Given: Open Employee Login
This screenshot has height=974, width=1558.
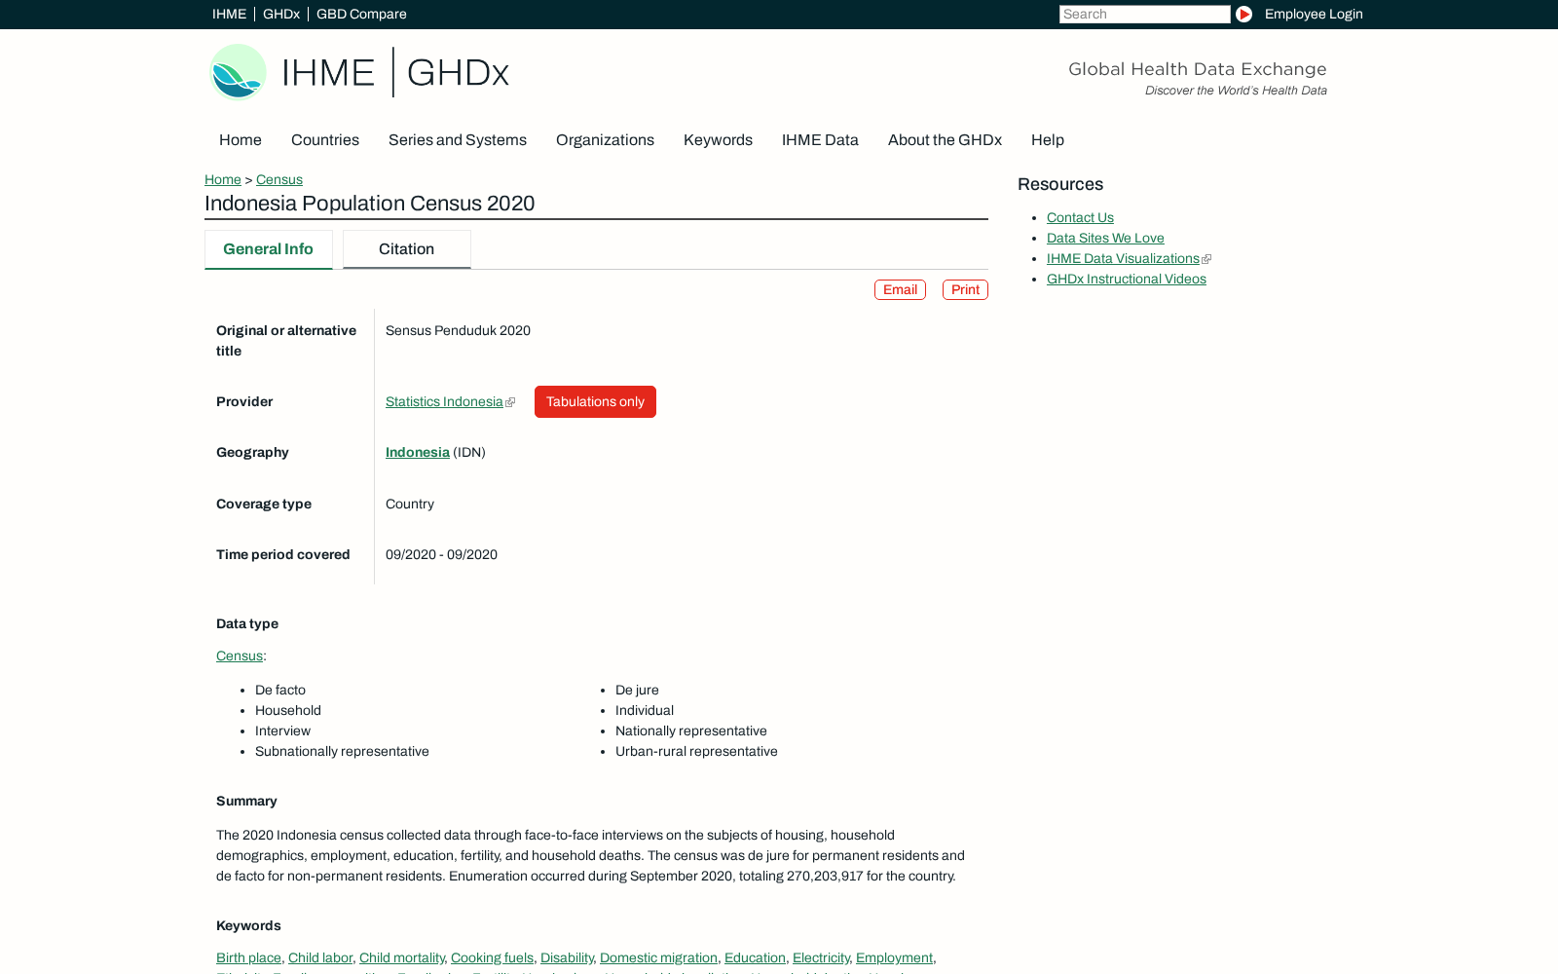Looking at the screenshot, I should coord(1314,14).
